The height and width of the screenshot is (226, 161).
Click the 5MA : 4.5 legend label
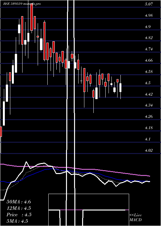pyautogui.click(x=17, y=221)
